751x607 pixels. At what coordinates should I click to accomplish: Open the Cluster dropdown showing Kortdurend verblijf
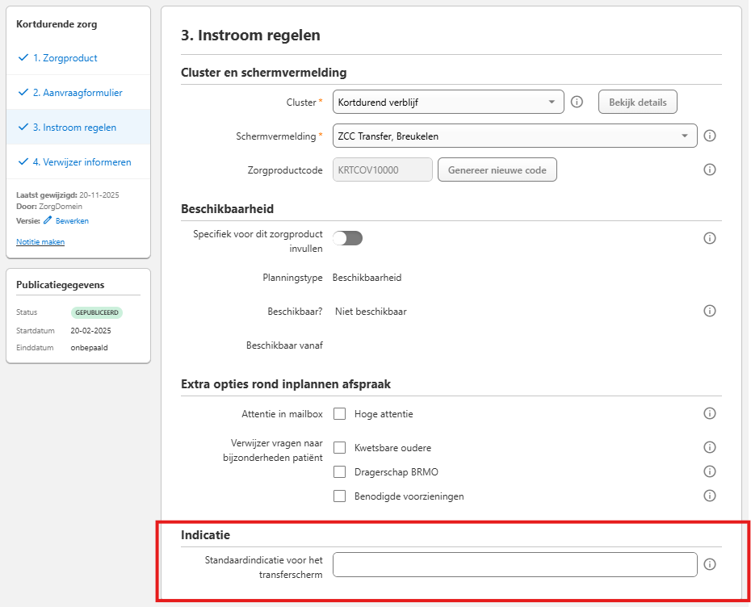coord(448,102)
